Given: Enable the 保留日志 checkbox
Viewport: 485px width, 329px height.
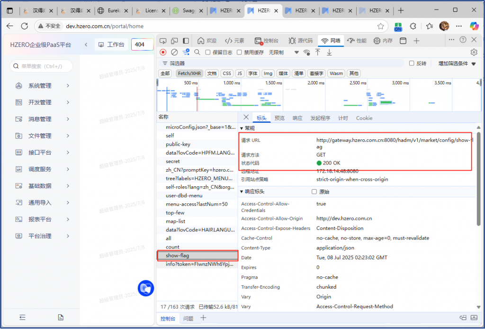Looking at the screenshot, I should (208, 53).
